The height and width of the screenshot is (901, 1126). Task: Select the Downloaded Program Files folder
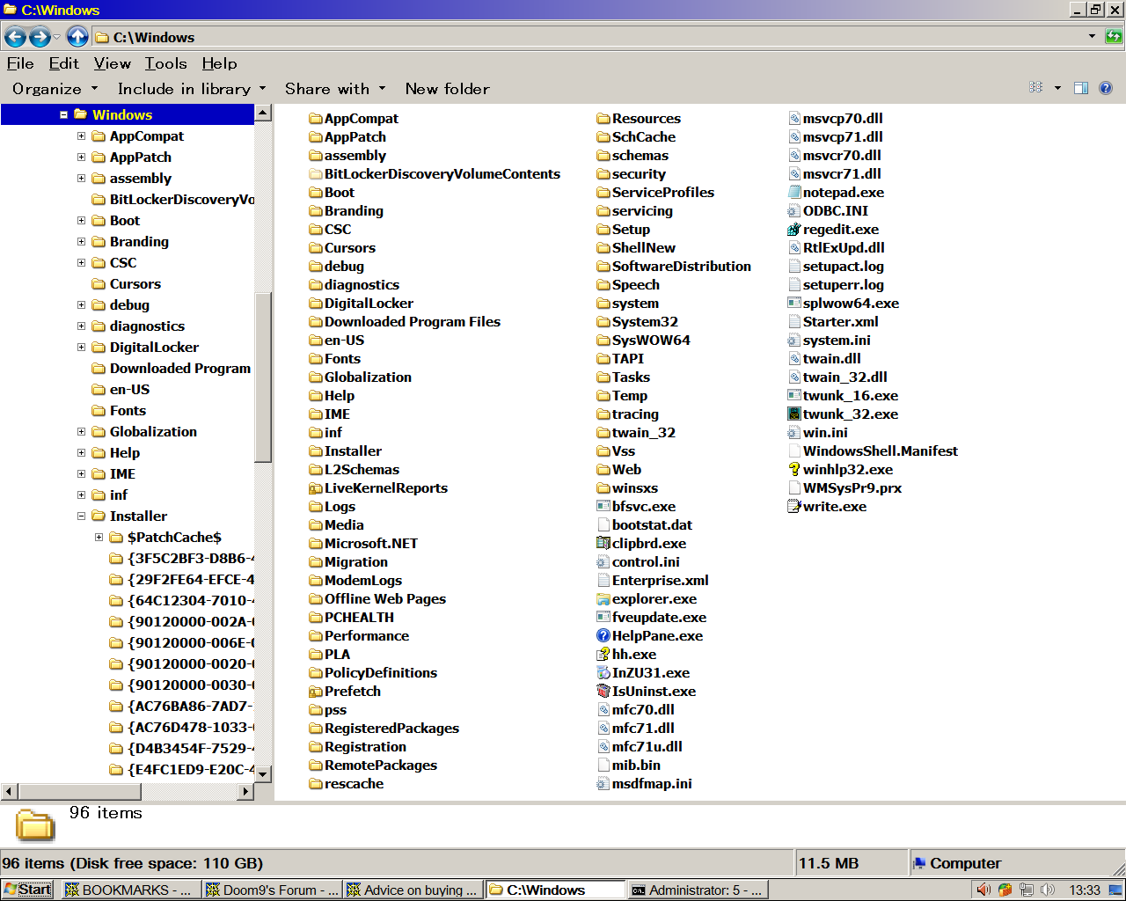pyautogui.click(x=405, y=322)
